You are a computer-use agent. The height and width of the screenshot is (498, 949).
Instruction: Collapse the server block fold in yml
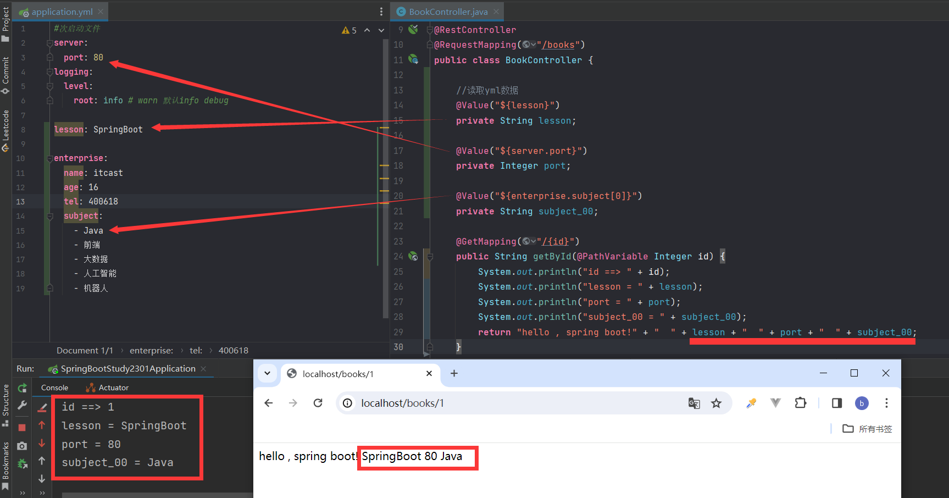click(x=49, y=43)
